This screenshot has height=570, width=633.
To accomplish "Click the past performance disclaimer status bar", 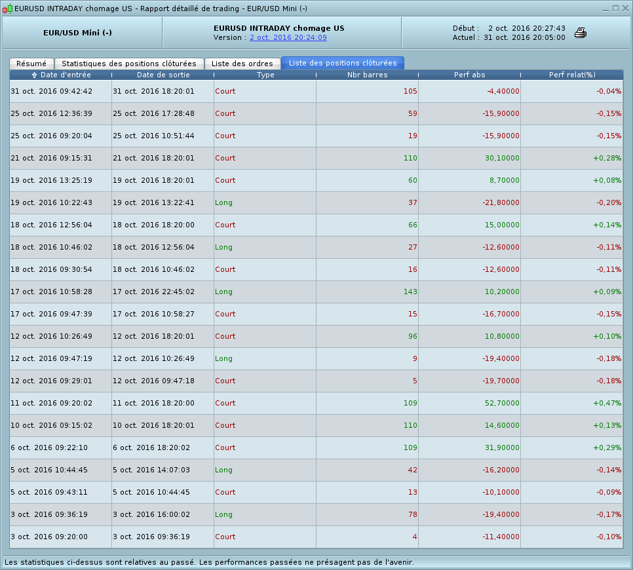I will tap(209, 562).
